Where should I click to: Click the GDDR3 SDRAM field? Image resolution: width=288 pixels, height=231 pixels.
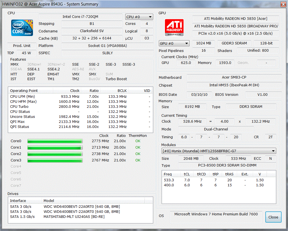point(234,43)
